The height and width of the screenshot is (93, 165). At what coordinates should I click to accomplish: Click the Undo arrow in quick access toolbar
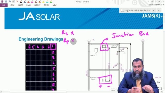pos(10,2)
